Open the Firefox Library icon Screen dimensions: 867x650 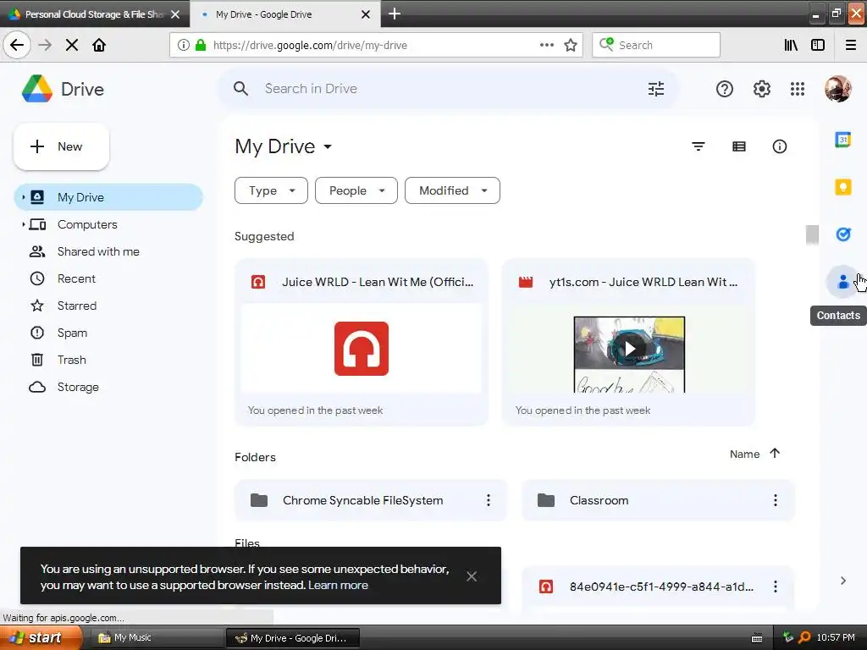[x=791, y=46]
